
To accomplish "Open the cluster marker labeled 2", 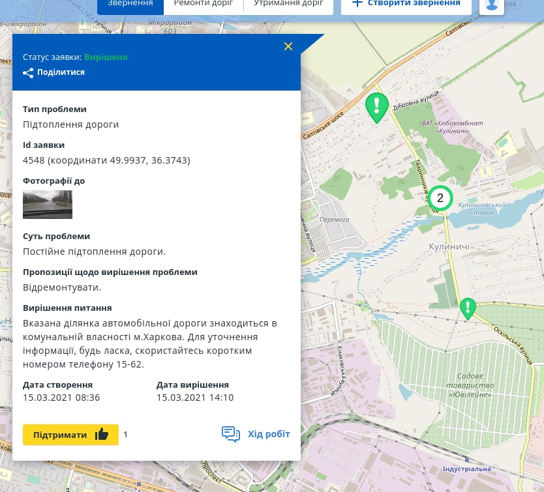I will [440, 198].
